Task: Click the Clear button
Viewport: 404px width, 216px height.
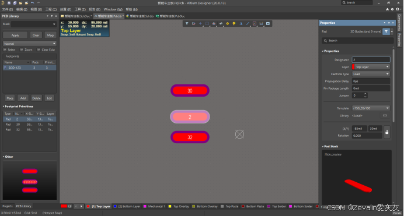Action: click(x=36, y=35)
